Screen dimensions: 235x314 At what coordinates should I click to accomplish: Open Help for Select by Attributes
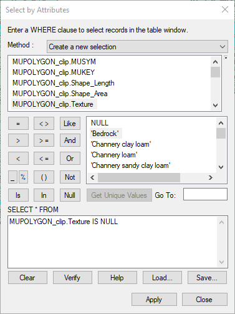117,278
